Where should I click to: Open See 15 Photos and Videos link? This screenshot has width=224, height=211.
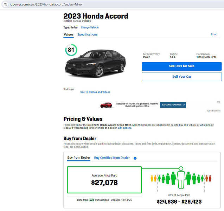click(95, 92)
